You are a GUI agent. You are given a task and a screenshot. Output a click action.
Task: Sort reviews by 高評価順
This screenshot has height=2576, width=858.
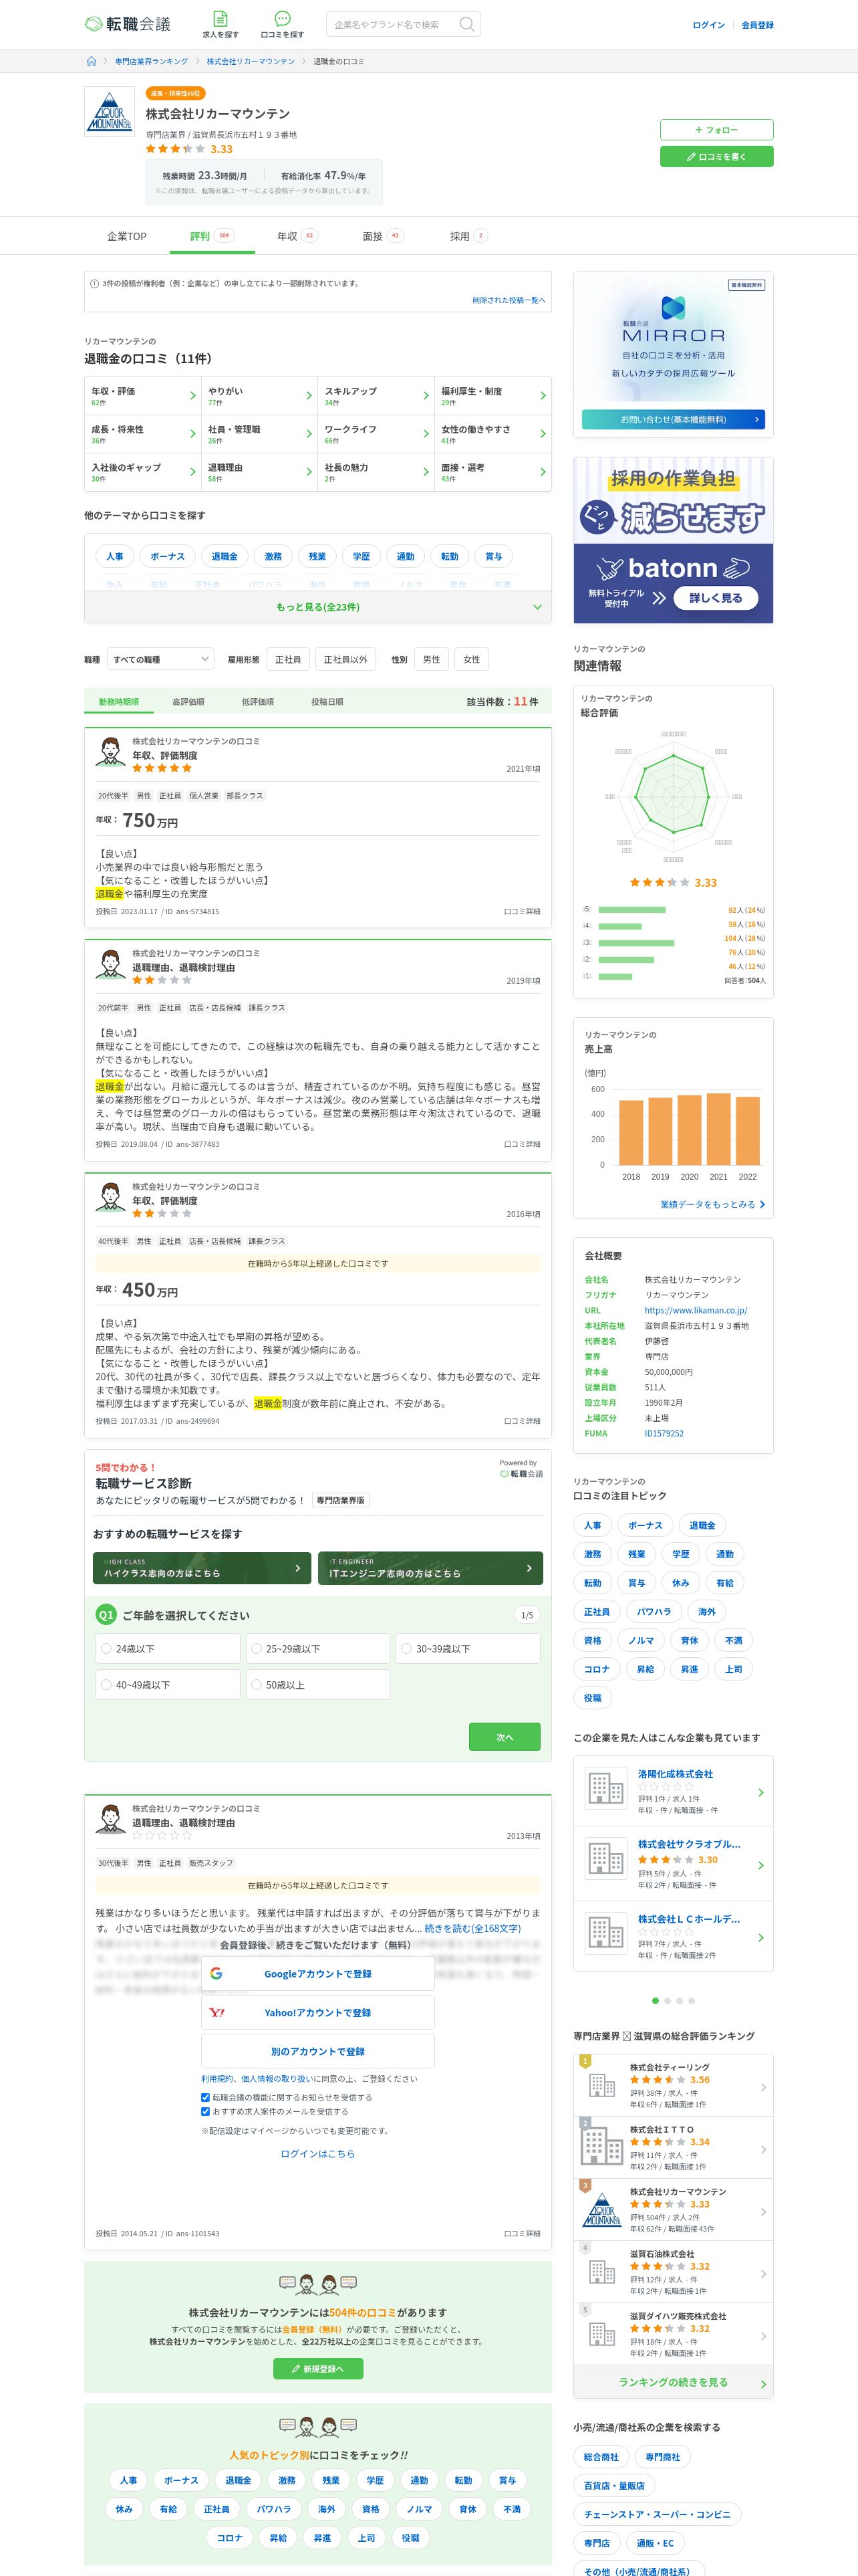188,702
